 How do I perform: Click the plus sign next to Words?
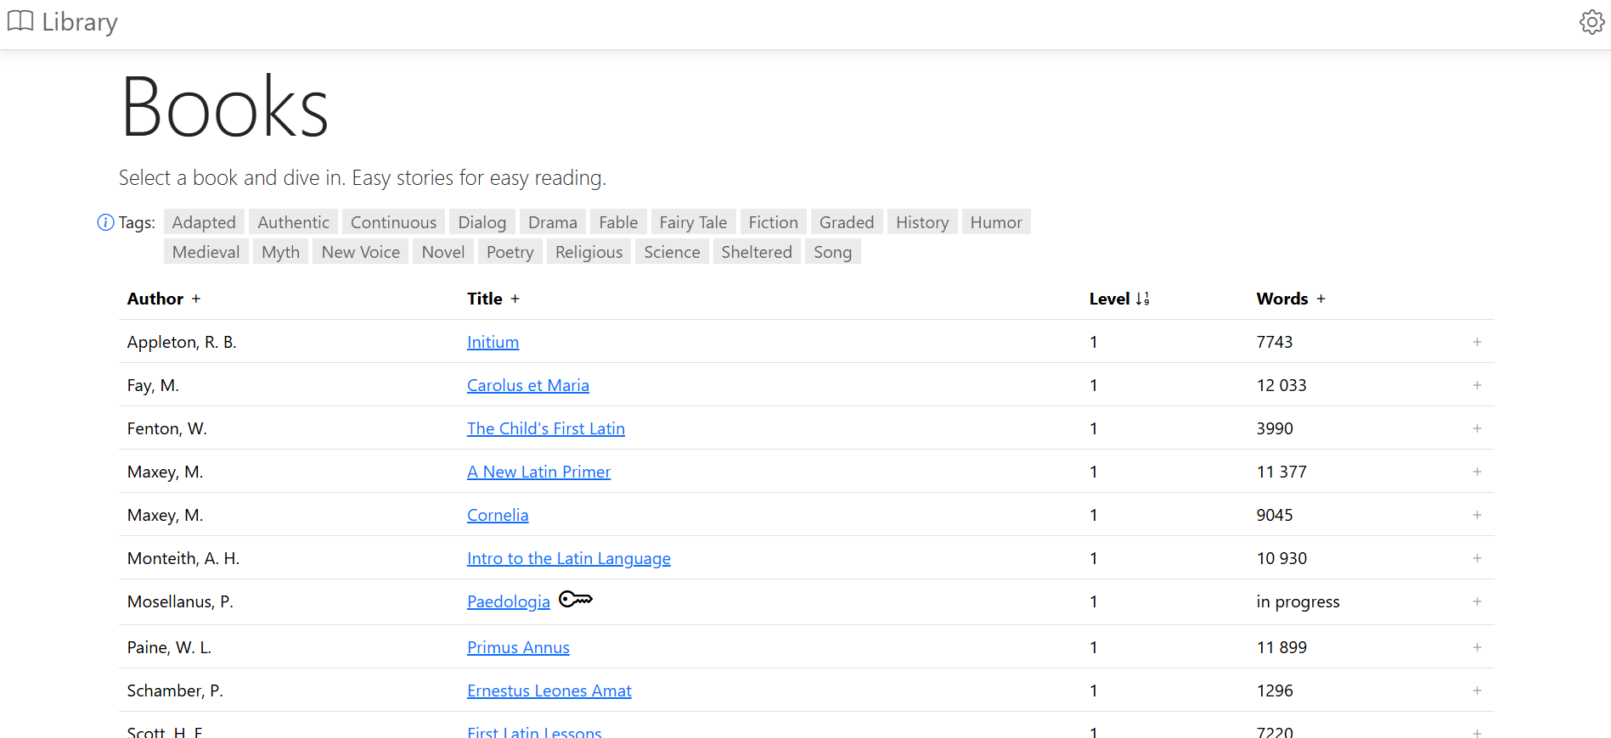pyautogui.click(x=1321, y=299)
